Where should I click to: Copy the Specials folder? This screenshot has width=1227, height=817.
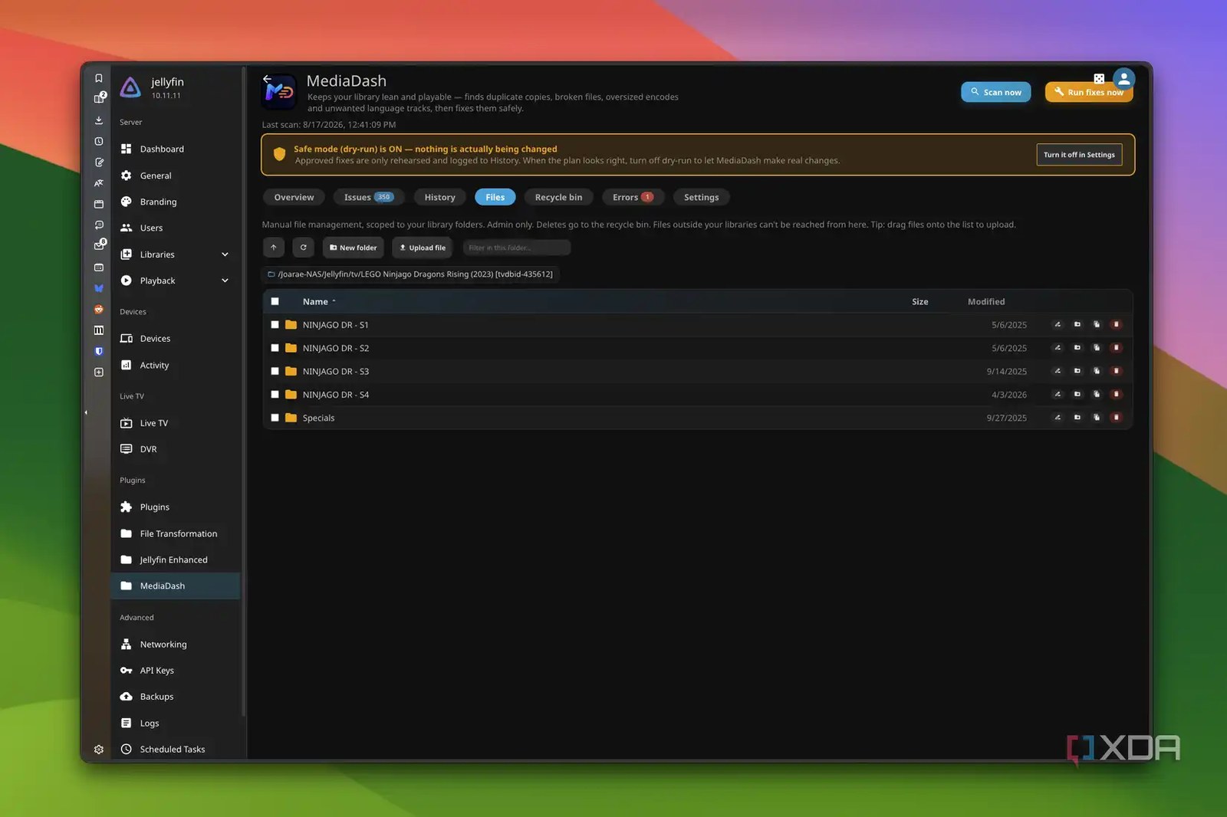pyautogui.click(x=1097, y=418)
